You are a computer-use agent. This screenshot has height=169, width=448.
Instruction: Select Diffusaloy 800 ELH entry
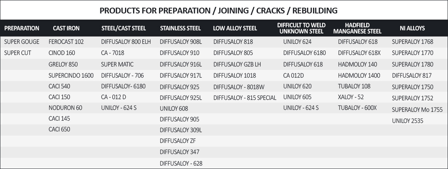point(126,41)
